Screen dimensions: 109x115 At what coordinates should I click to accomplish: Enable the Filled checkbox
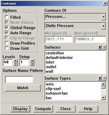pos(7,17)
